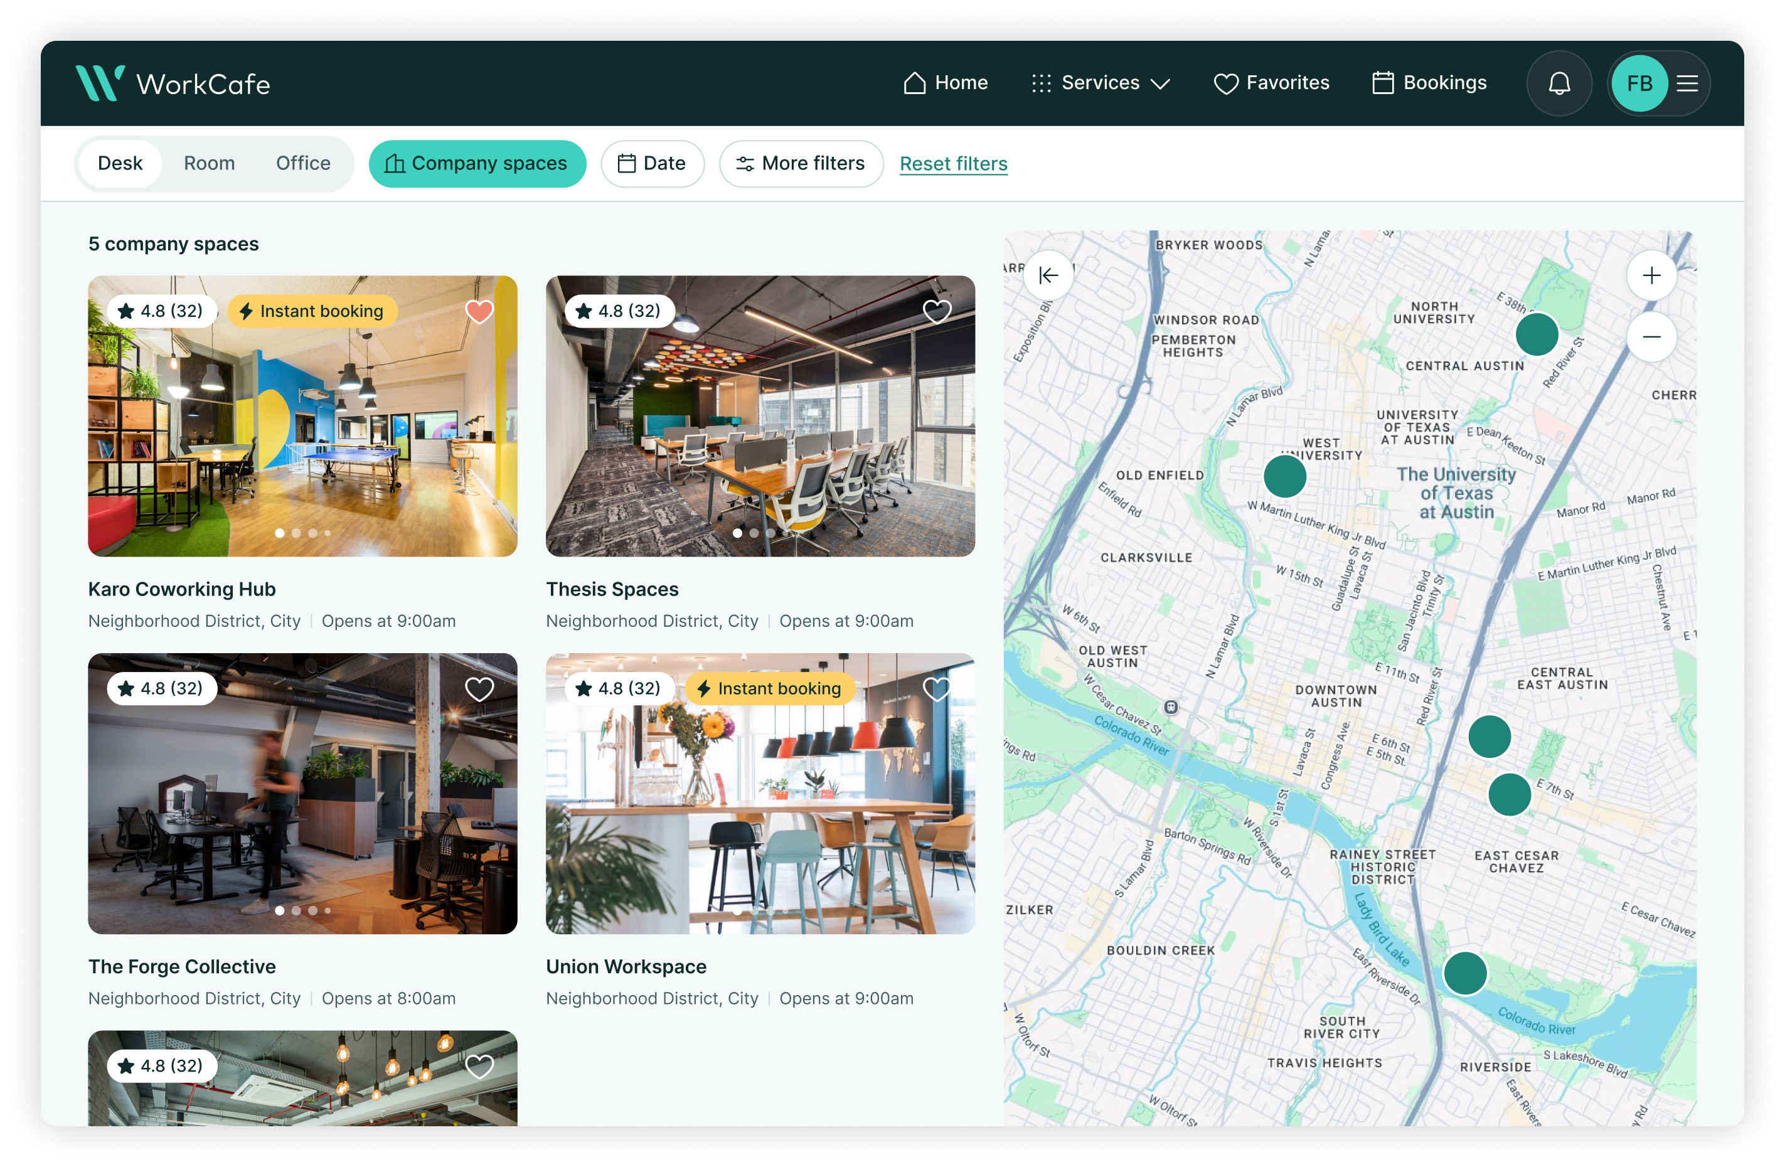Switch to the Office tab
This screenshot has height=1167, width=1785.
(x=303, y=164)
